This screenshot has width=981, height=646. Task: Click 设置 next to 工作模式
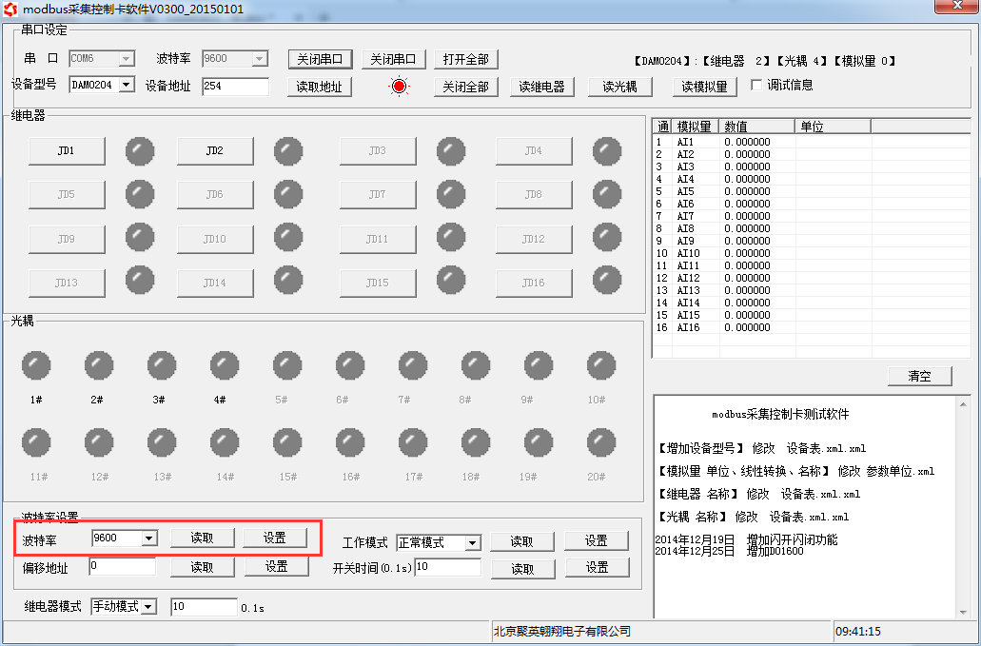597,541
